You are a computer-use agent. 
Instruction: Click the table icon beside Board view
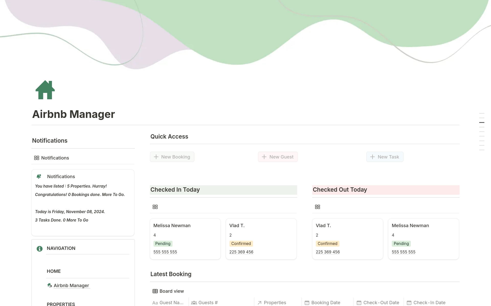(x=155, y=291)
